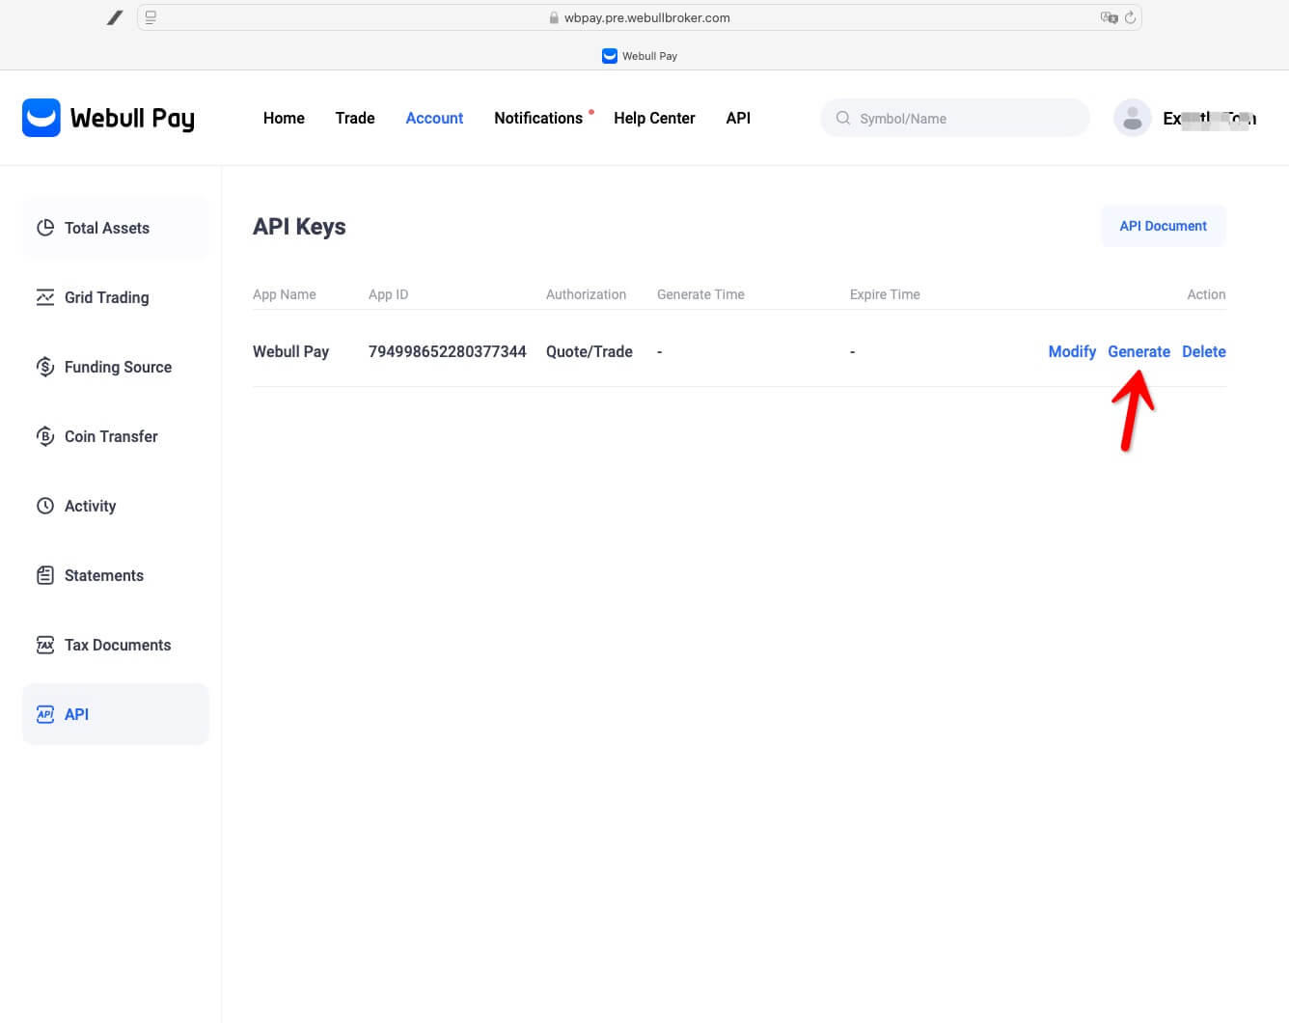Click the Webull Pay app name cell
The image size is (1289, 1023).
[290, 351]
